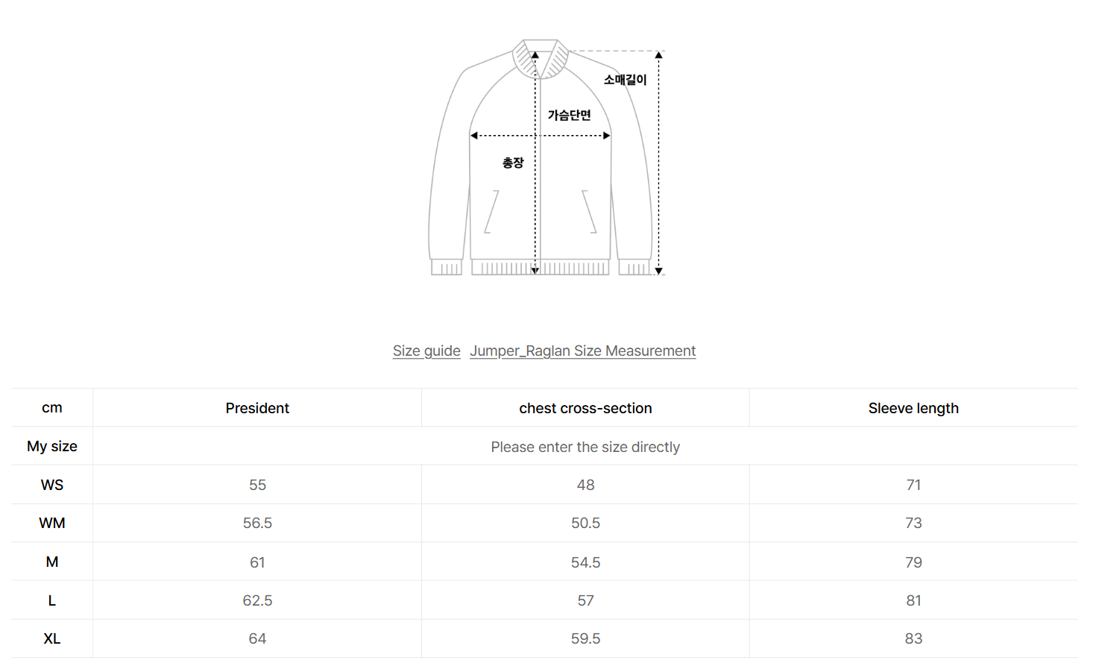
Task: Click the 총장 label on the diagram
Action: point(513,163)
